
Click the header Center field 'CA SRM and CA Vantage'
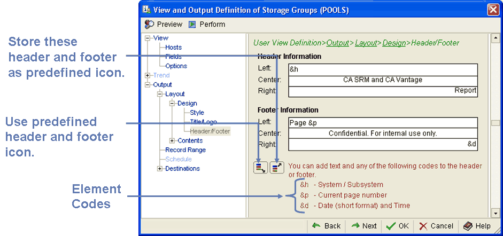coord(383,81)
